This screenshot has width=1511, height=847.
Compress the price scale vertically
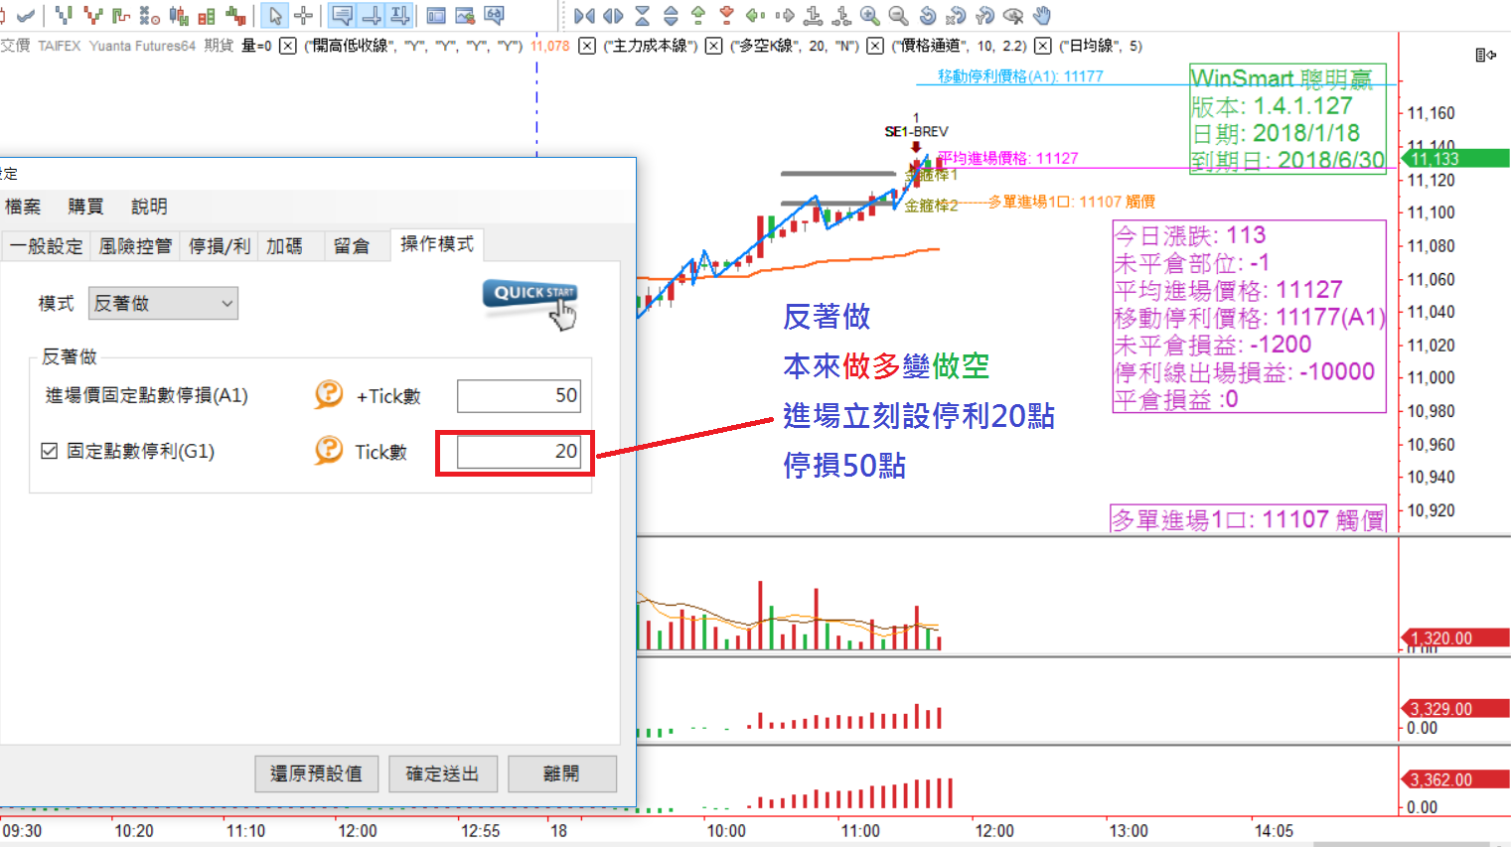tap(642, 15)
